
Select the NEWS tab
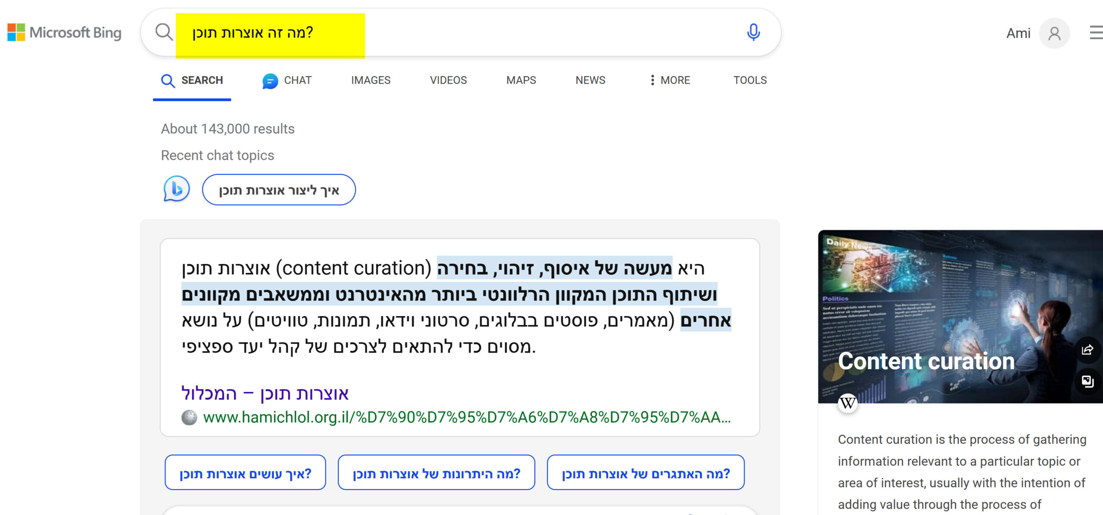click(x=590, y=80)
